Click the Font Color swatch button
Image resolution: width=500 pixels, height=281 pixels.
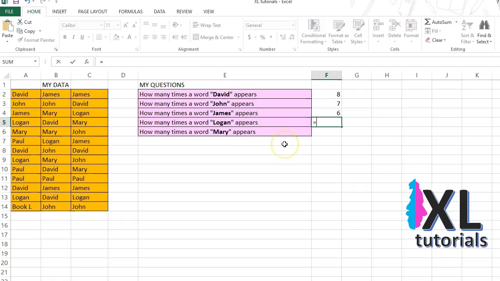point(129,37)
